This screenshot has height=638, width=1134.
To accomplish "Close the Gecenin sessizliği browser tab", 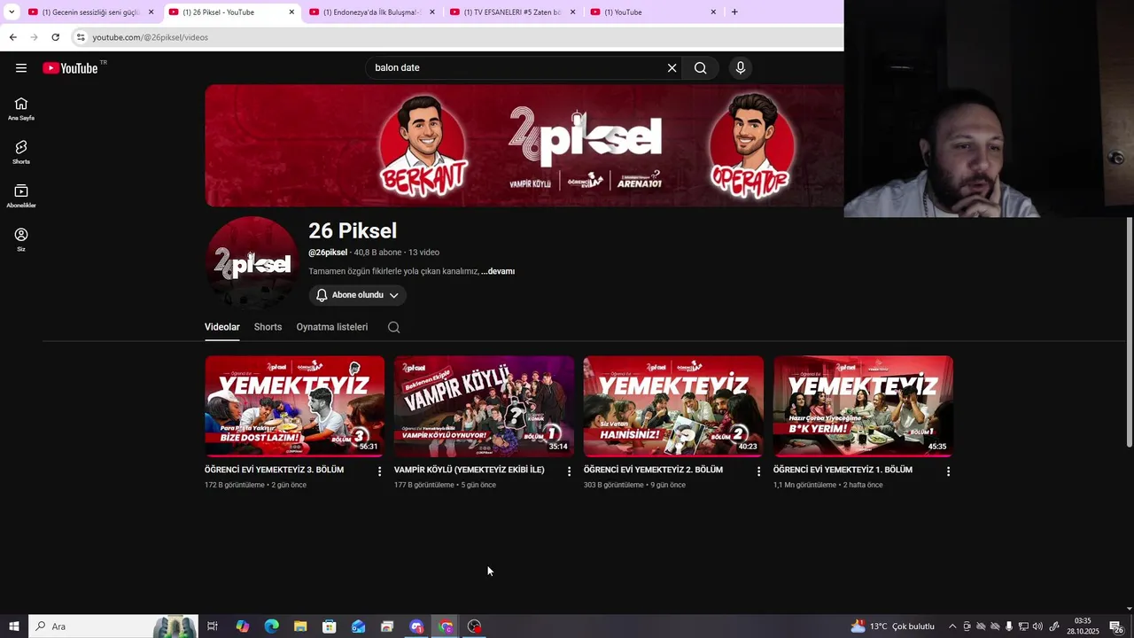I will click(x=151, y=12).
